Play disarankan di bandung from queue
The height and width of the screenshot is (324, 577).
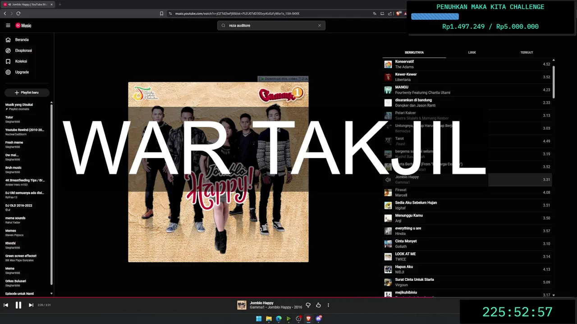467,103
